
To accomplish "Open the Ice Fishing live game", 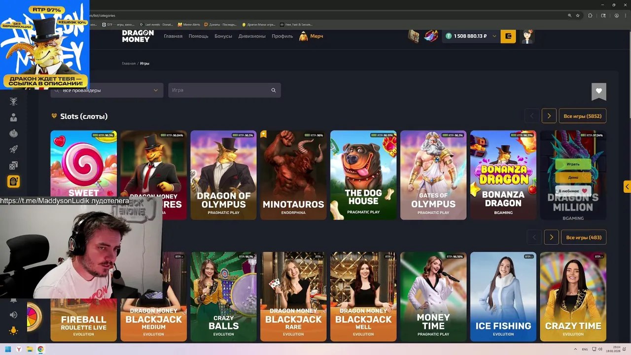I will click(x=503, y=297).
